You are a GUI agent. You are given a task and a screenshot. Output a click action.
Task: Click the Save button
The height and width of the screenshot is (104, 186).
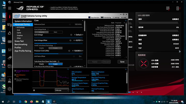click(122, 62)
